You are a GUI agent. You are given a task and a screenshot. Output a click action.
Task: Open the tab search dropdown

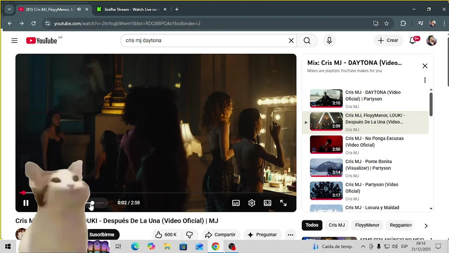(x=9, y=9)
